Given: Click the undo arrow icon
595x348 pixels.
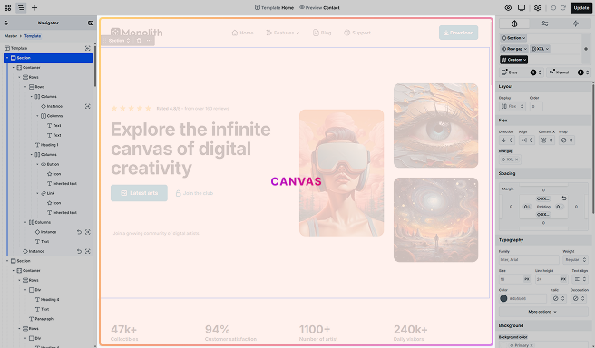Looking at the screenshot, I should tap(553, 7).
